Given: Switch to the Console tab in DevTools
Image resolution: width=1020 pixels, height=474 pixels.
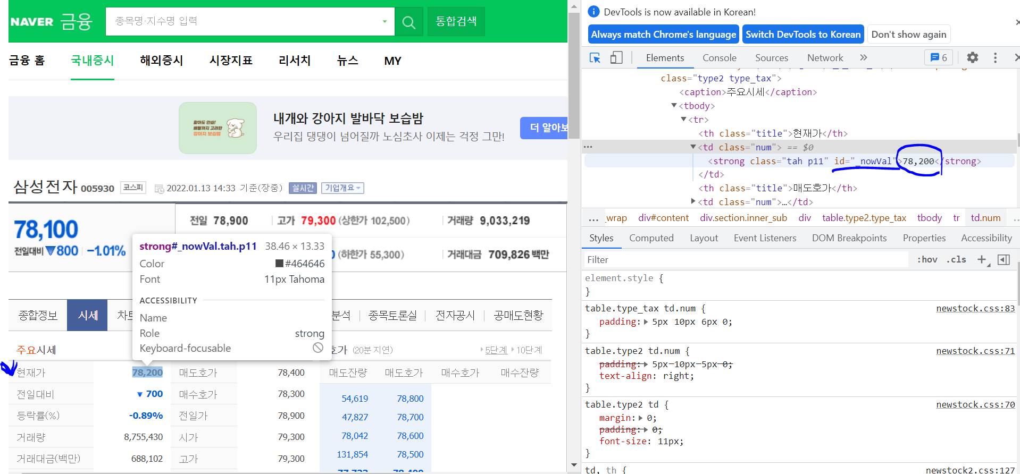Looking at the screenshot, I should coord(719,57).
